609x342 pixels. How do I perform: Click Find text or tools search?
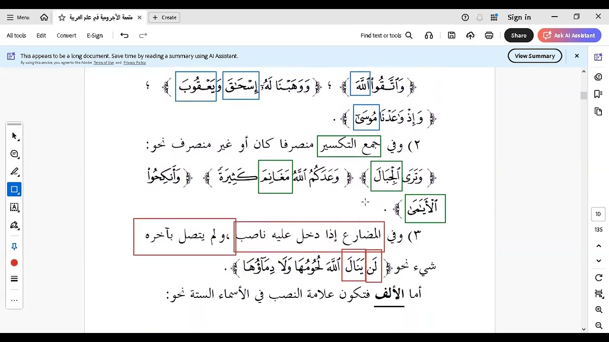(386, 35)
